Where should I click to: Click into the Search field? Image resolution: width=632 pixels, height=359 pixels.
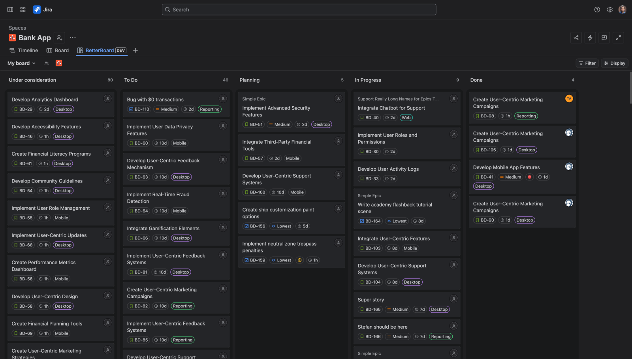pyautogui.click(x=299, y=9)
